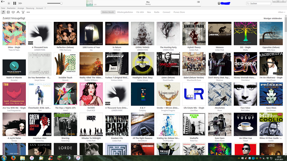This screenshot has width=287, height=161.
Task: Go to the Für dich tab
Action: point(140,12)
